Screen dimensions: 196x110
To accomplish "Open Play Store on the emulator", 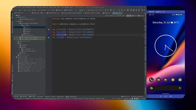I will point(166,79).
